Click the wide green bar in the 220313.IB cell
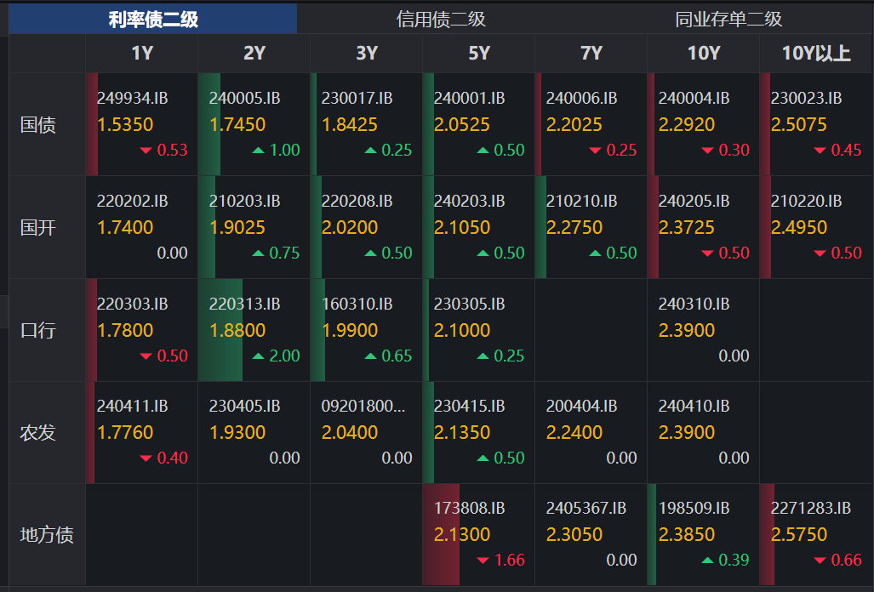The height and width of the screenshot is (592, 874). coord(220,330)
